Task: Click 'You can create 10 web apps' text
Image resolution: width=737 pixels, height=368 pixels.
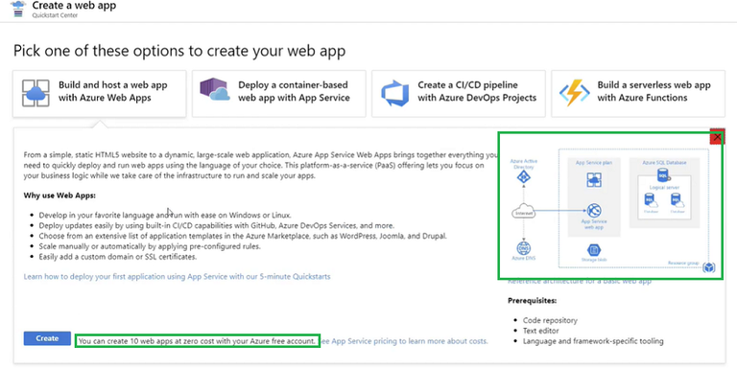Action: click(198, 341)
